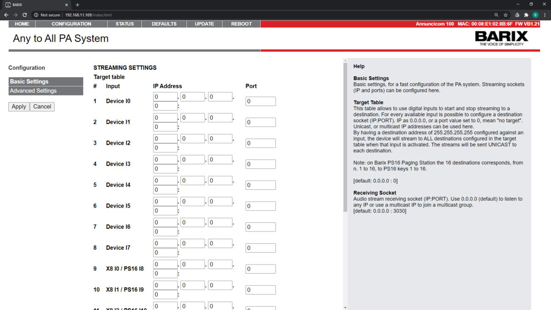Click first IP octet field for Device I3
This screenshot has height=310, width=551.
165,159
